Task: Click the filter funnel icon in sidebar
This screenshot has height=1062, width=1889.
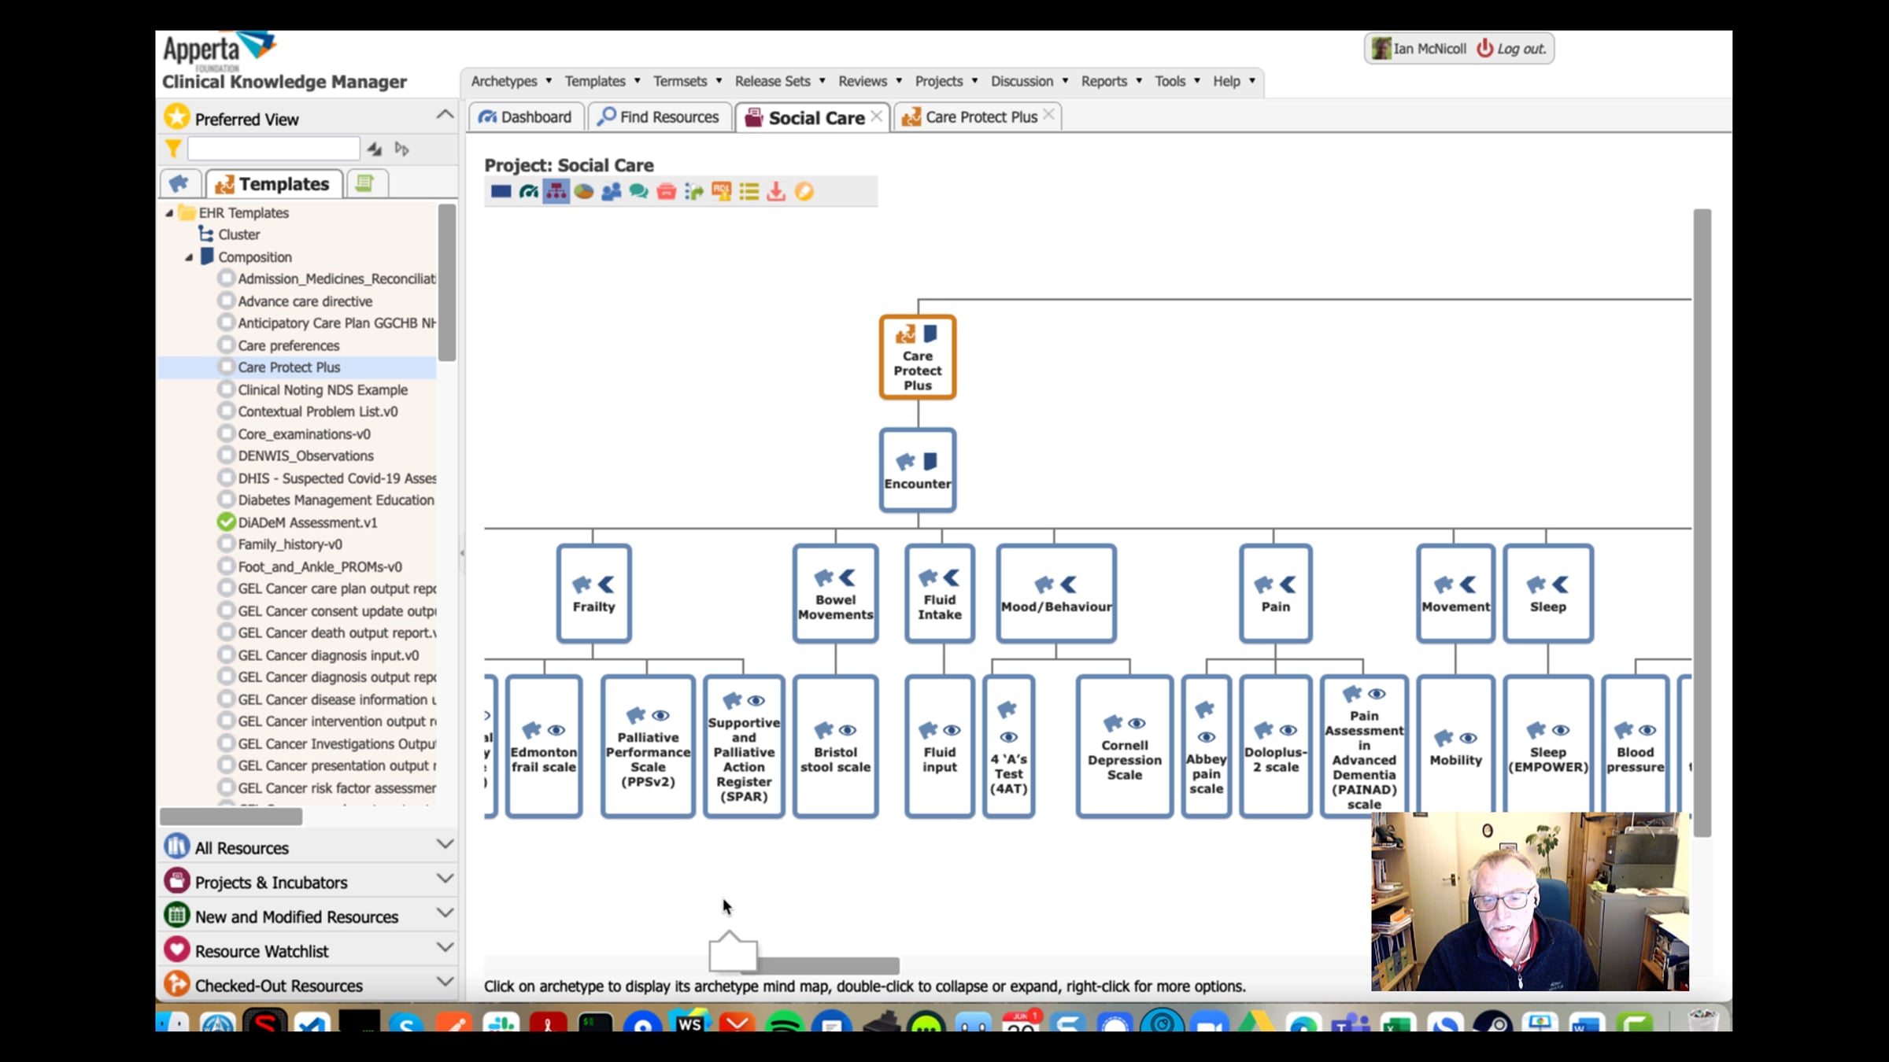Action: click(173, 149)
